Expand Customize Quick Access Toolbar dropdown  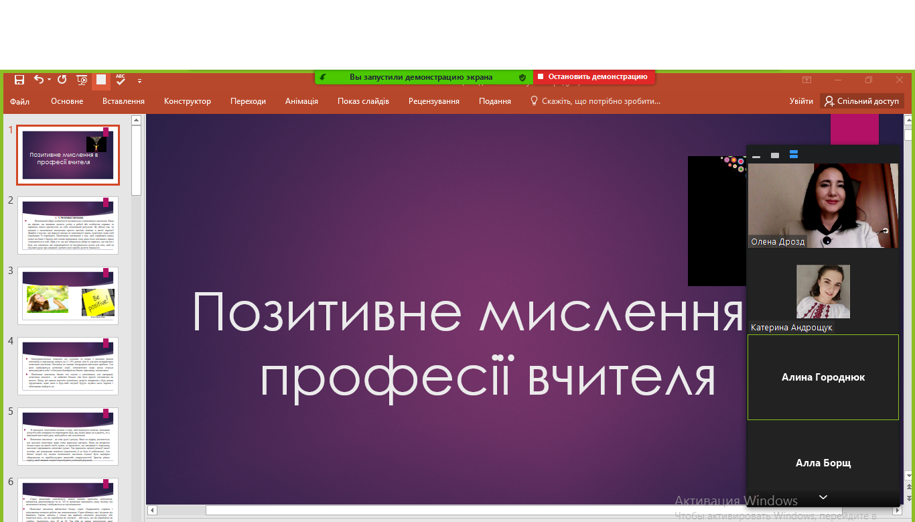tap(140, 81)
